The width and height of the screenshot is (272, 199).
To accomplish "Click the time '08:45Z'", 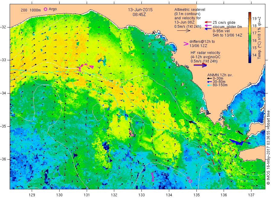I will [139, 14].
